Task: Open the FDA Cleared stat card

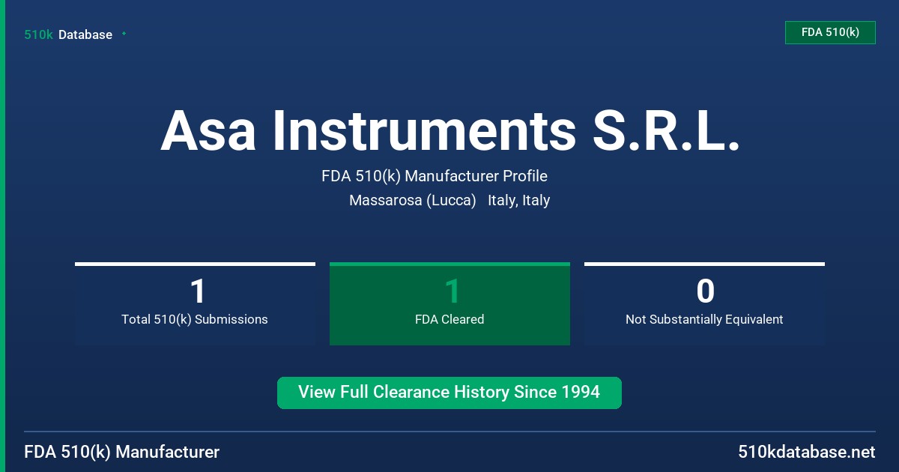Action: point(449,303)
